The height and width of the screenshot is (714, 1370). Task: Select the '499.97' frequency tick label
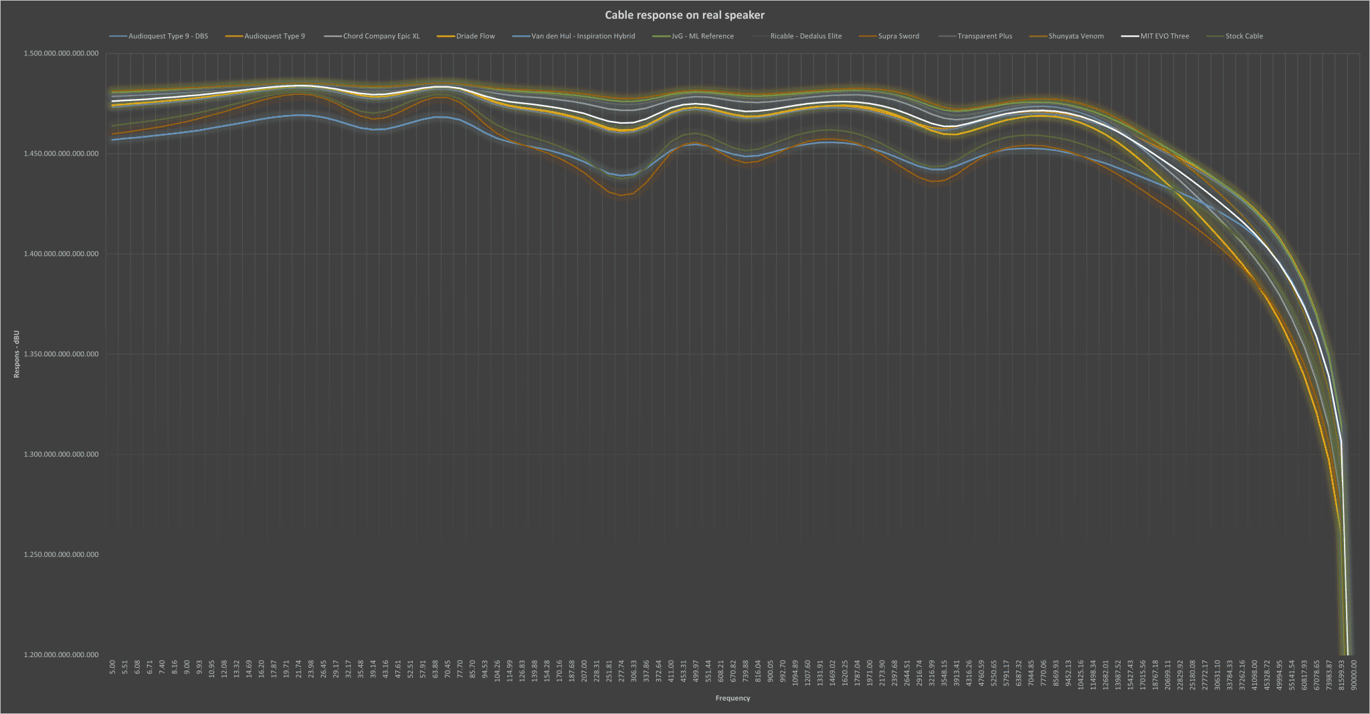coord(696,672)
